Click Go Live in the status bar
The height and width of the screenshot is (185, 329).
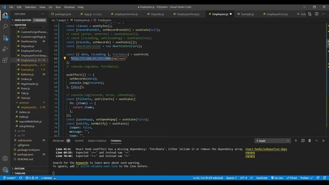click(277, 178)
